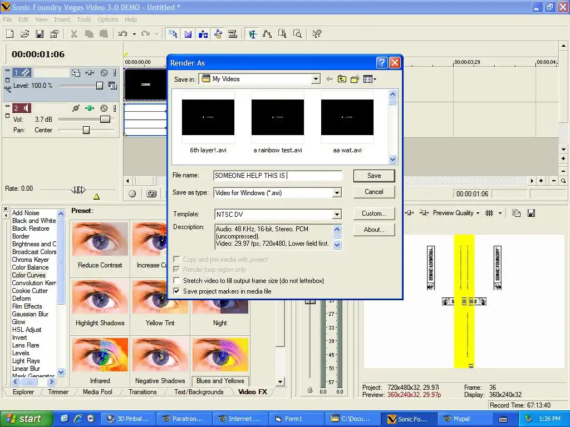Viewport: 570px width, 427px height.
Task: Click the Cut scissors icon
Action: point(74,34)
